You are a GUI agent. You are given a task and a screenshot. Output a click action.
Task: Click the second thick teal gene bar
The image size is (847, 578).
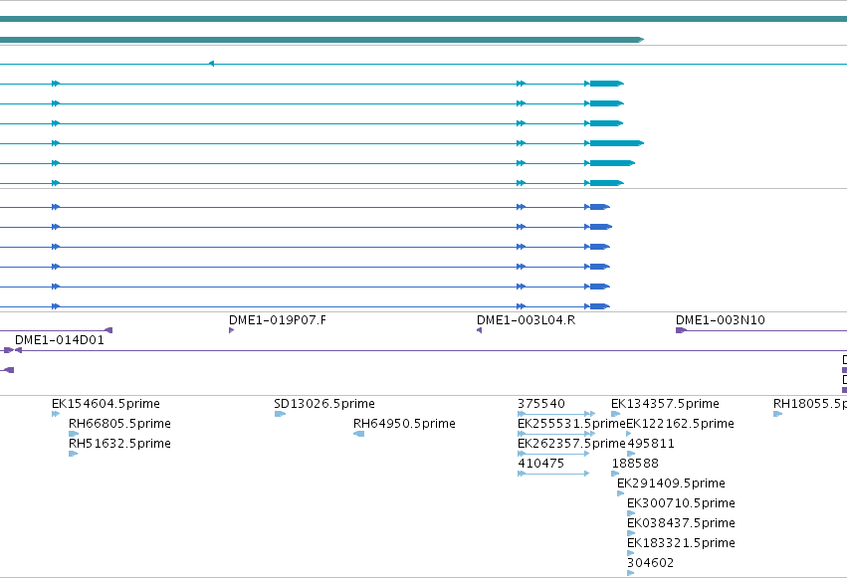click(321, 40)
